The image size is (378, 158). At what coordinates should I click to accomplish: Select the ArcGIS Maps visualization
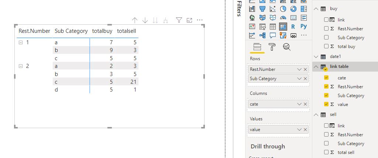tap(283, 35)
